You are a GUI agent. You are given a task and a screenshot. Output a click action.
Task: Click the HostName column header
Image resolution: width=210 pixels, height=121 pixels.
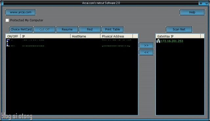click(85, 36)
